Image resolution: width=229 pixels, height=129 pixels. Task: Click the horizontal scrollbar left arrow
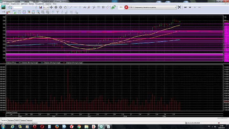[1, 118]
